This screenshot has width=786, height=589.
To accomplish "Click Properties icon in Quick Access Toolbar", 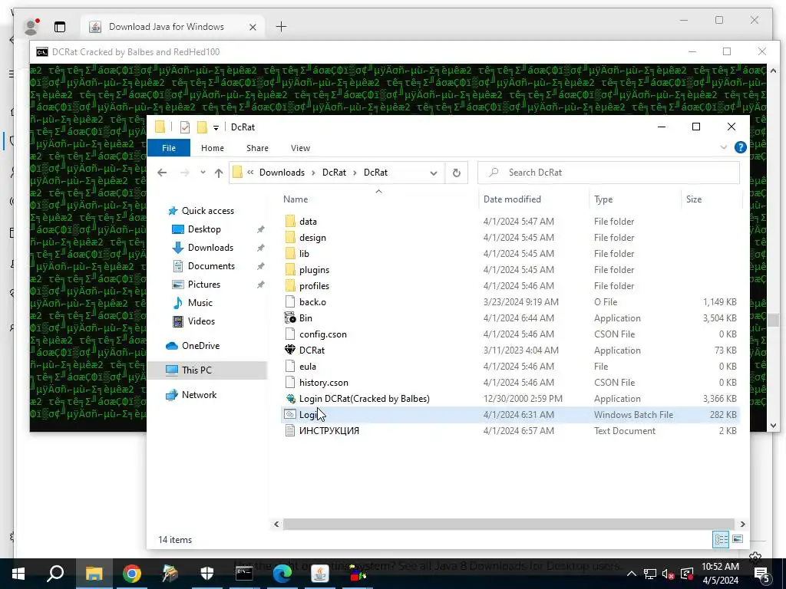I will coord(184,127).
